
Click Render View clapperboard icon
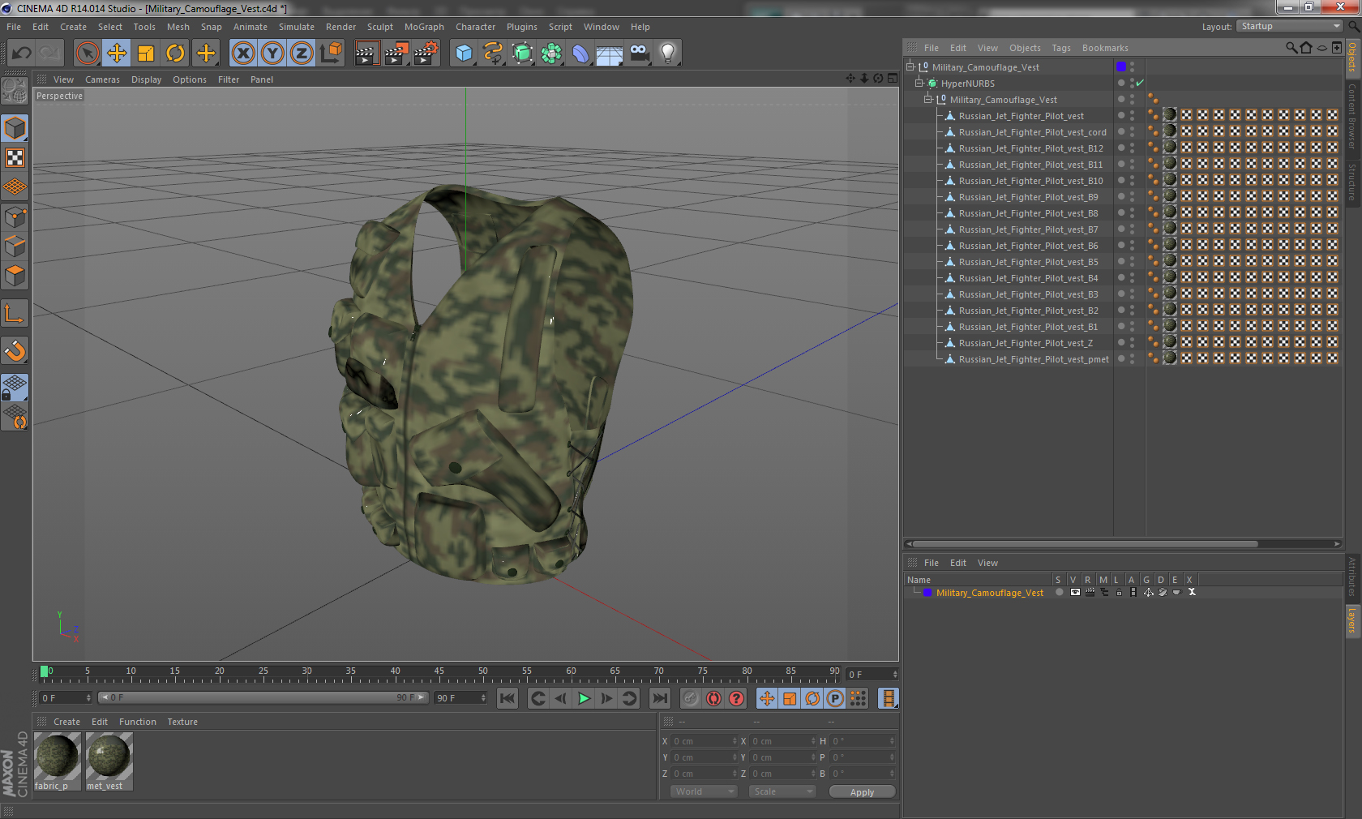366,54
